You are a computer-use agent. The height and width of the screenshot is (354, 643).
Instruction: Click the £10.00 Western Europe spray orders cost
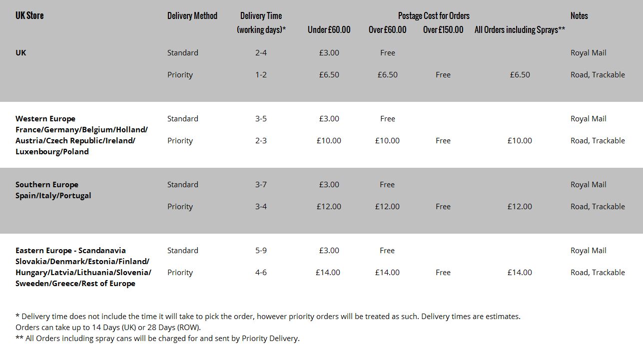tap(520, 140)
